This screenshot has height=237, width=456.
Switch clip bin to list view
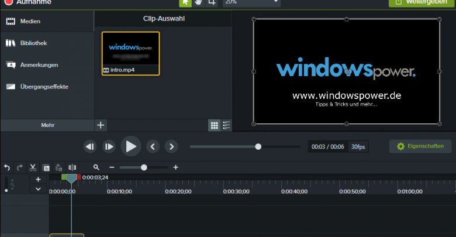[226, 125]
